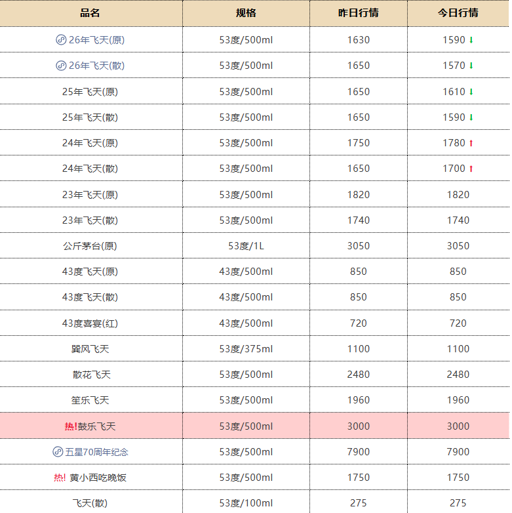Select the 43度飞天(散) name cell
512x513 pixels.
90,297
